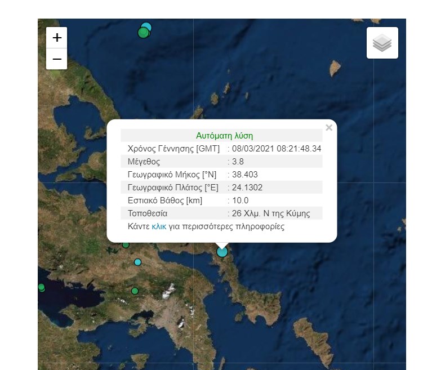Select the green marker below the small cyan marker
The image size is (423, 370).
(x=135, y=291)
